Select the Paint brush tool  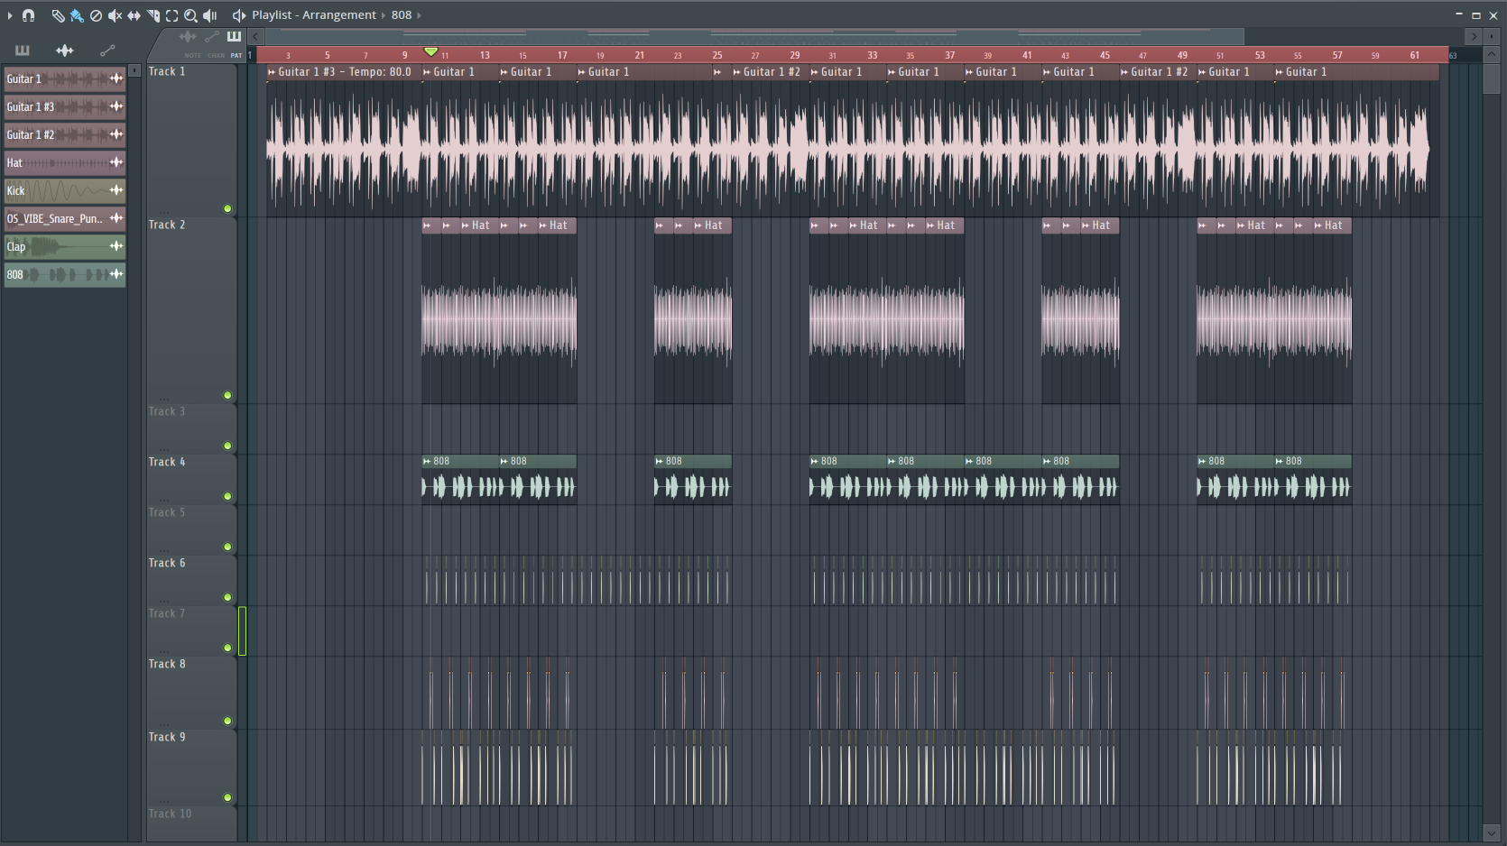pos(77,15)
